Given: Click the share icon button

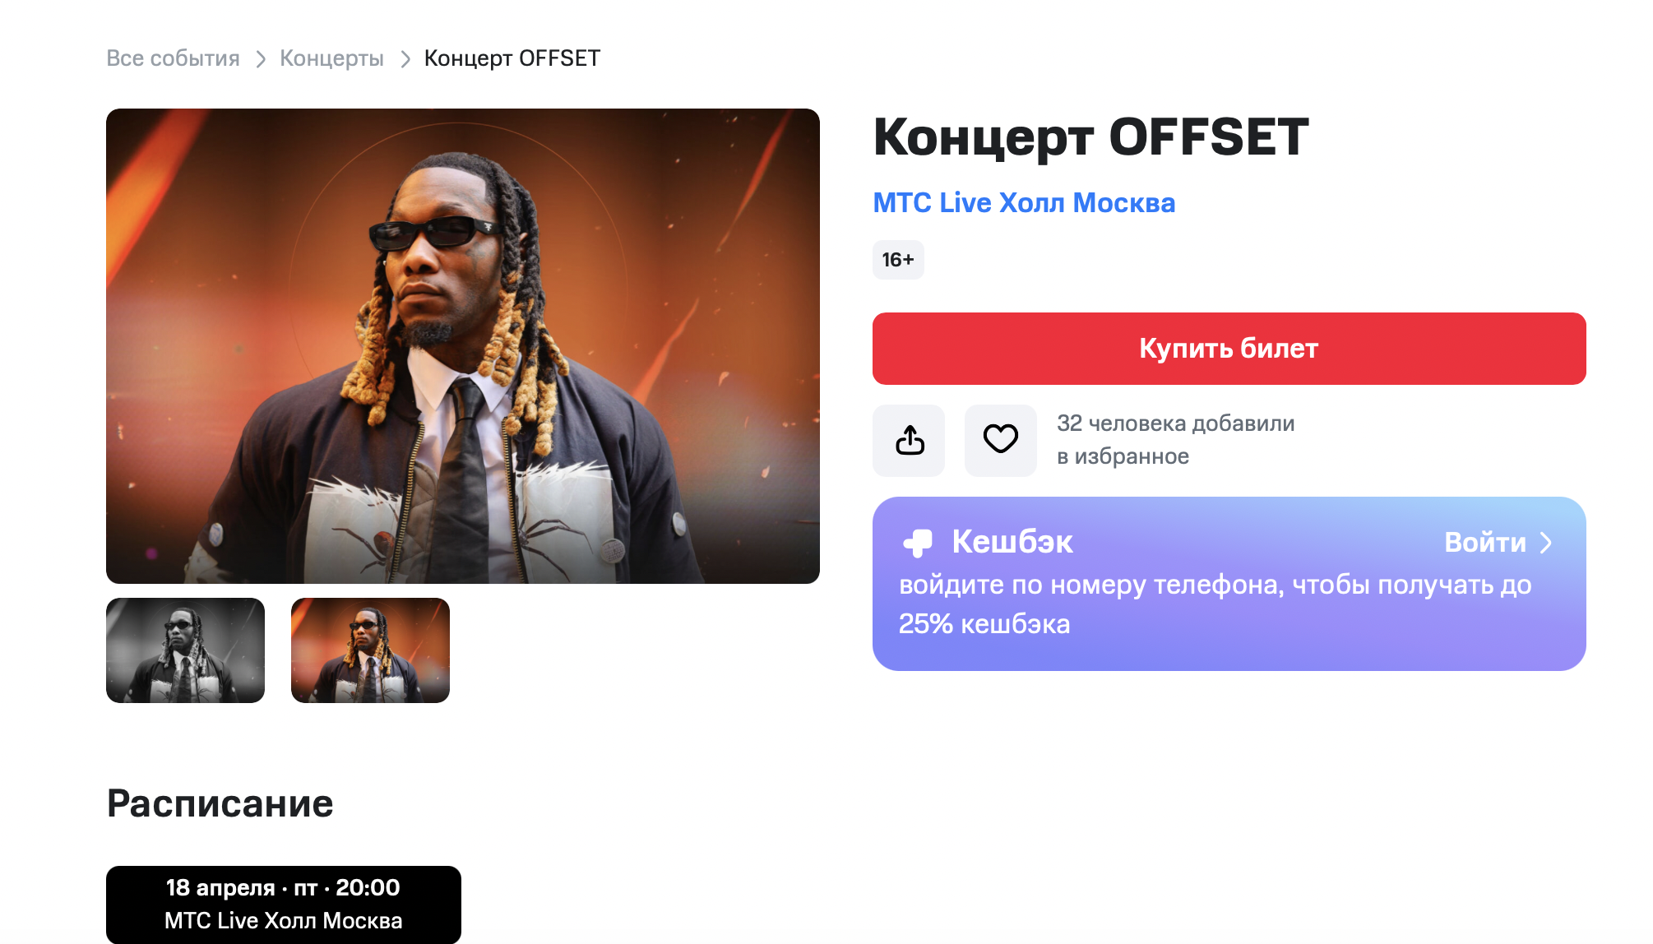Looking at the screenshot, I should pyautogui.click(x=909, y=440).
